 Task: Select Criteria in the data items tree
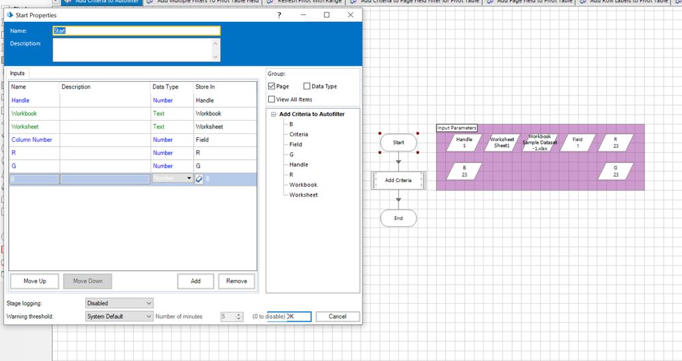click(298, 134)
